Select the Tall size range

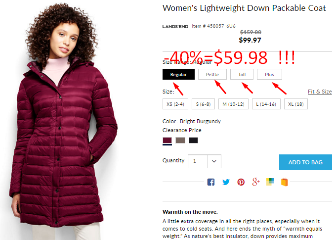[242, 74]
